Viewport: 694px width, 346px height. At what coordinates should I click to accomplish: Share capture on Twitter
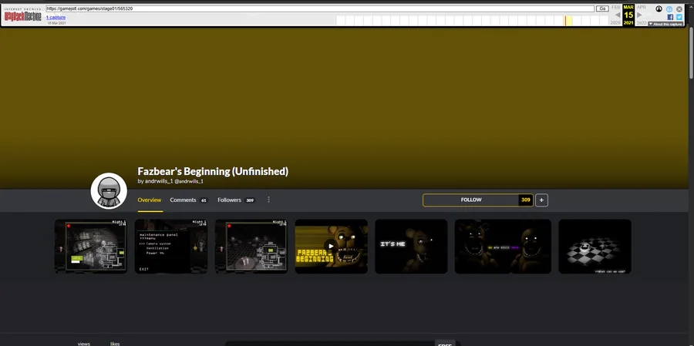[x=679, y=17]
